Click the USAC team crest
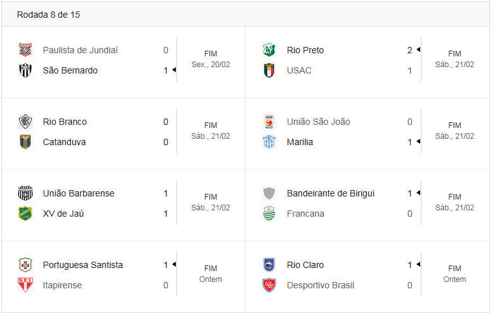The width and height of the screenshot is (490, 313). (x=269, y=70)
